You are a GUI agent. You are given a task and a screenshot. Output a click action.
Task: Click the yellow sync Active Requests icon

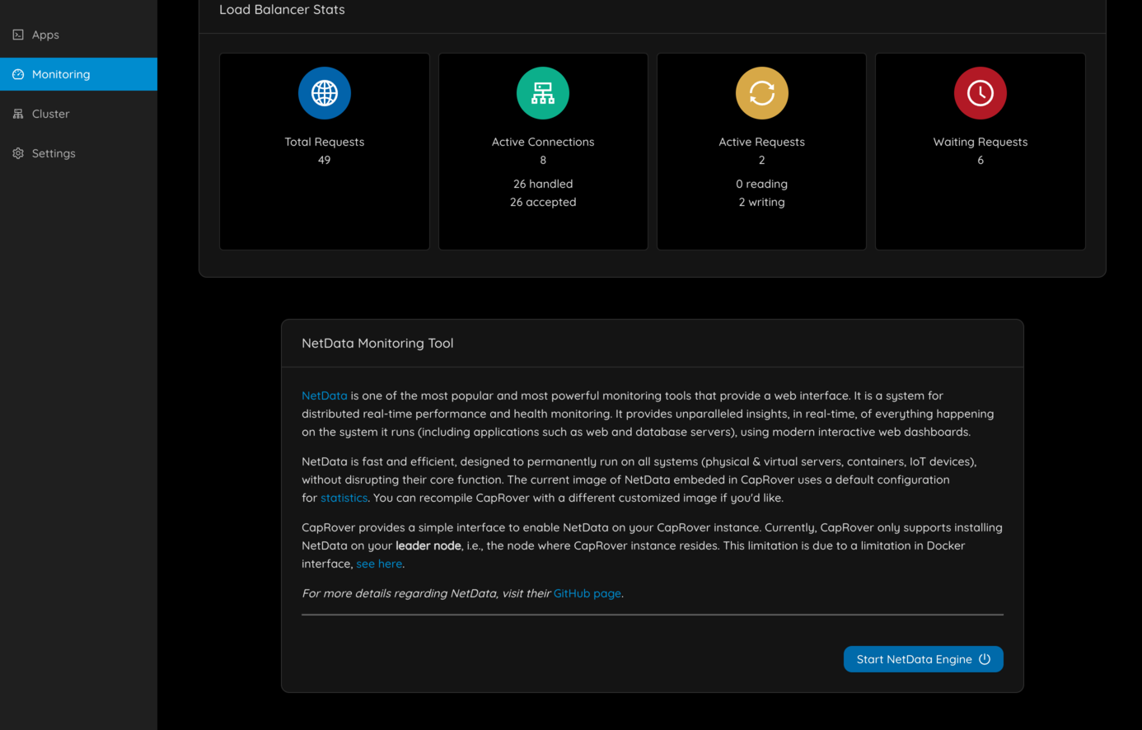pyautogui.click(x=761, y=93)
